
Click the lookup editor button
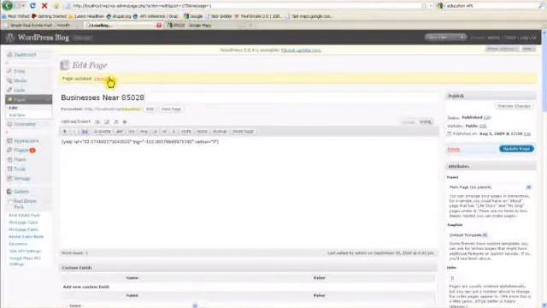coord(220,132)
